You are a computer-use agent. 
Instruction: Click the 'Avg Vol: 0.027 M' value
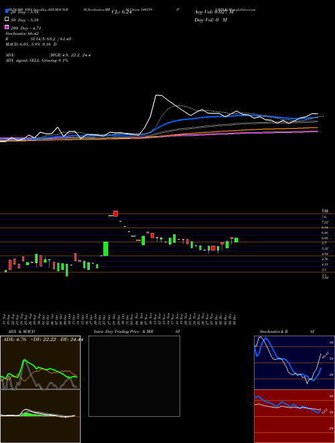tap(214, 12)
